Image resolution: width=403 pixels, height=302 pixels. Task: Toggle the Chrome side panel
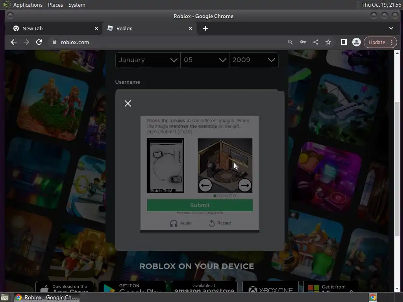[344, 42]
